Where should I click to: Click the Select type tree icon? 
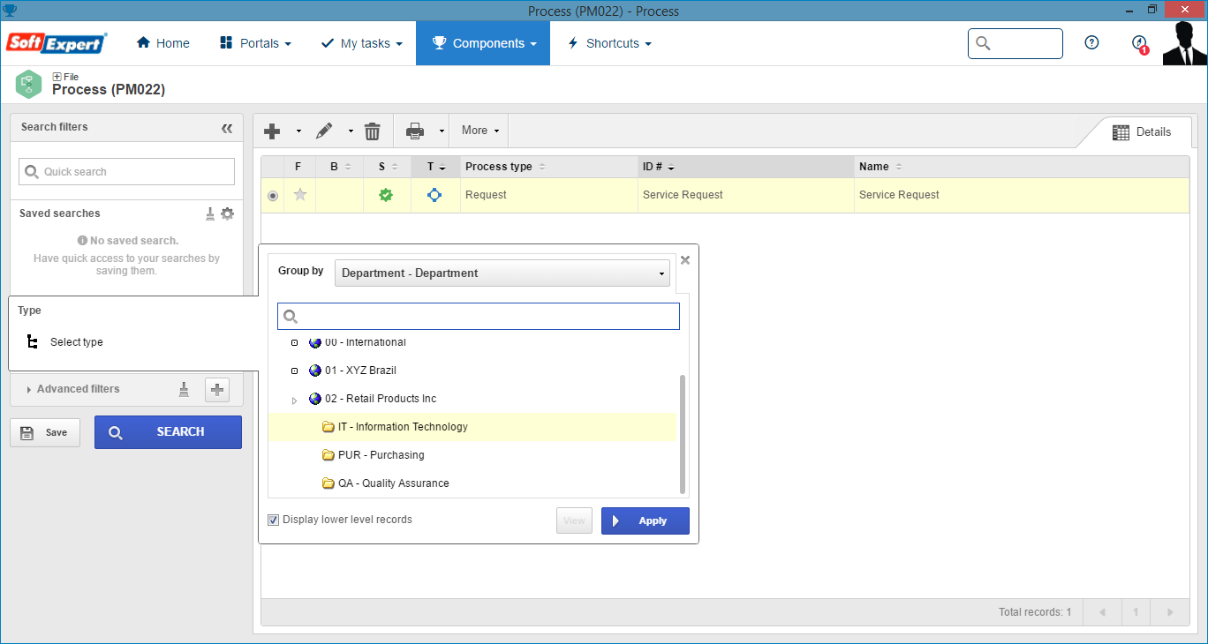tap(33, 342)
